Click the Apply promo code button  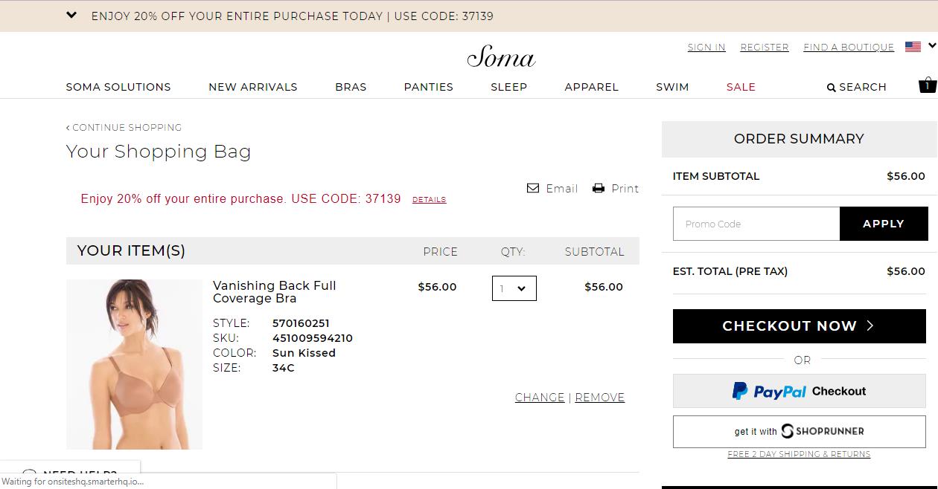pos(883,224)
